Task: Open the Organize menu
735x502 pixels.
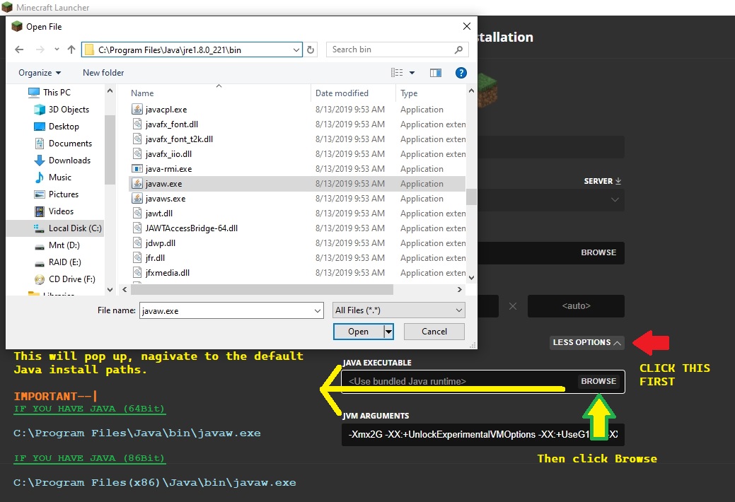Action: 40,73
